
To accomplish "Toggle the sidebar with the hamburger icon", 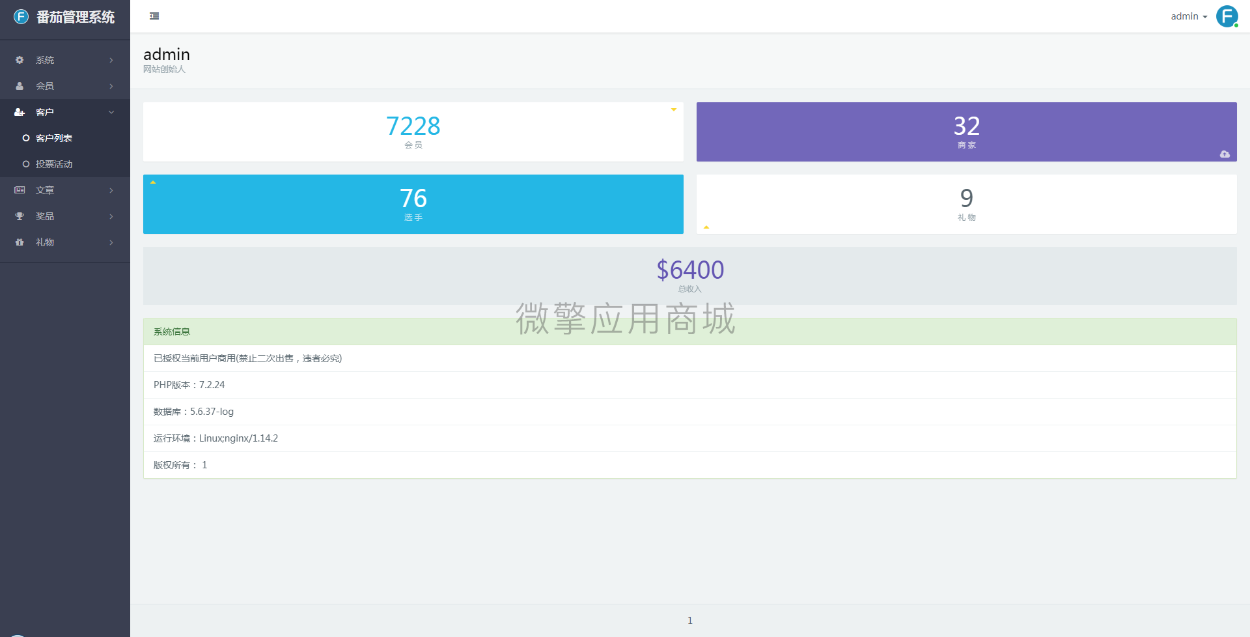I will click(154, 16).
